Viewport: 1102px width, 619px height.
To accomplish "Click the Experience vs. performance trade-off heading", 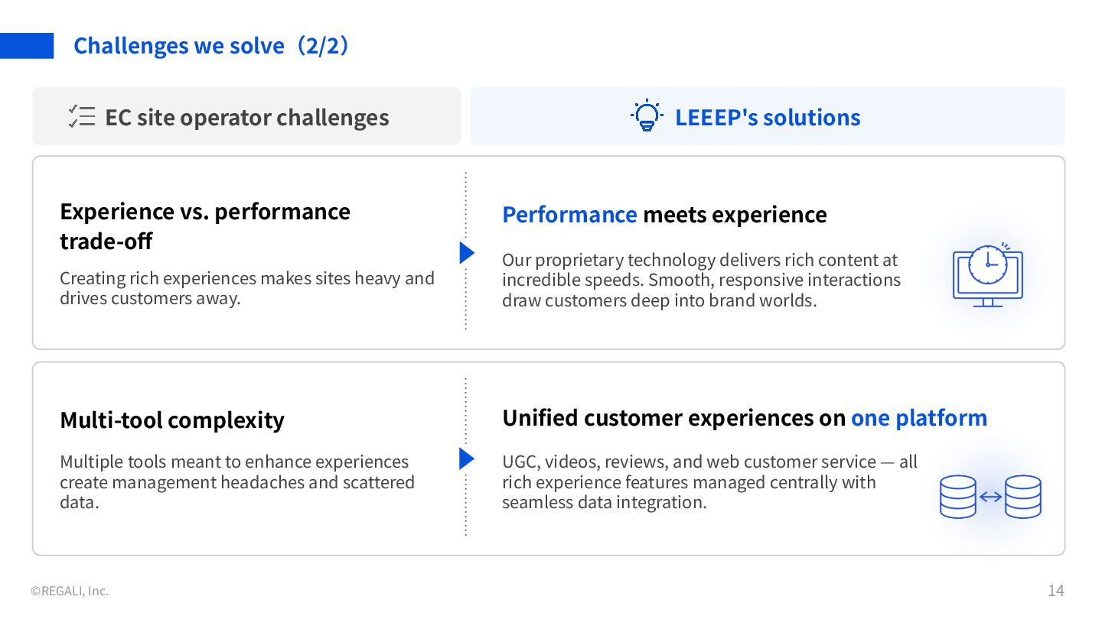I will tap(205, 226).
